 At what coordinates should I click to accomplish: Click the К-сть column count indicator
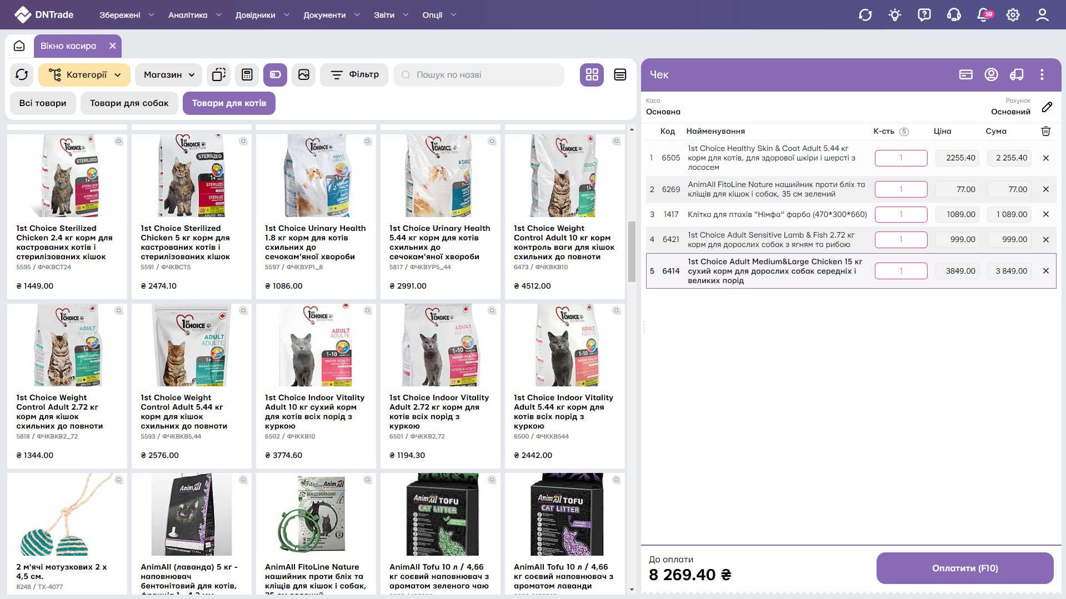coord(904,132)
